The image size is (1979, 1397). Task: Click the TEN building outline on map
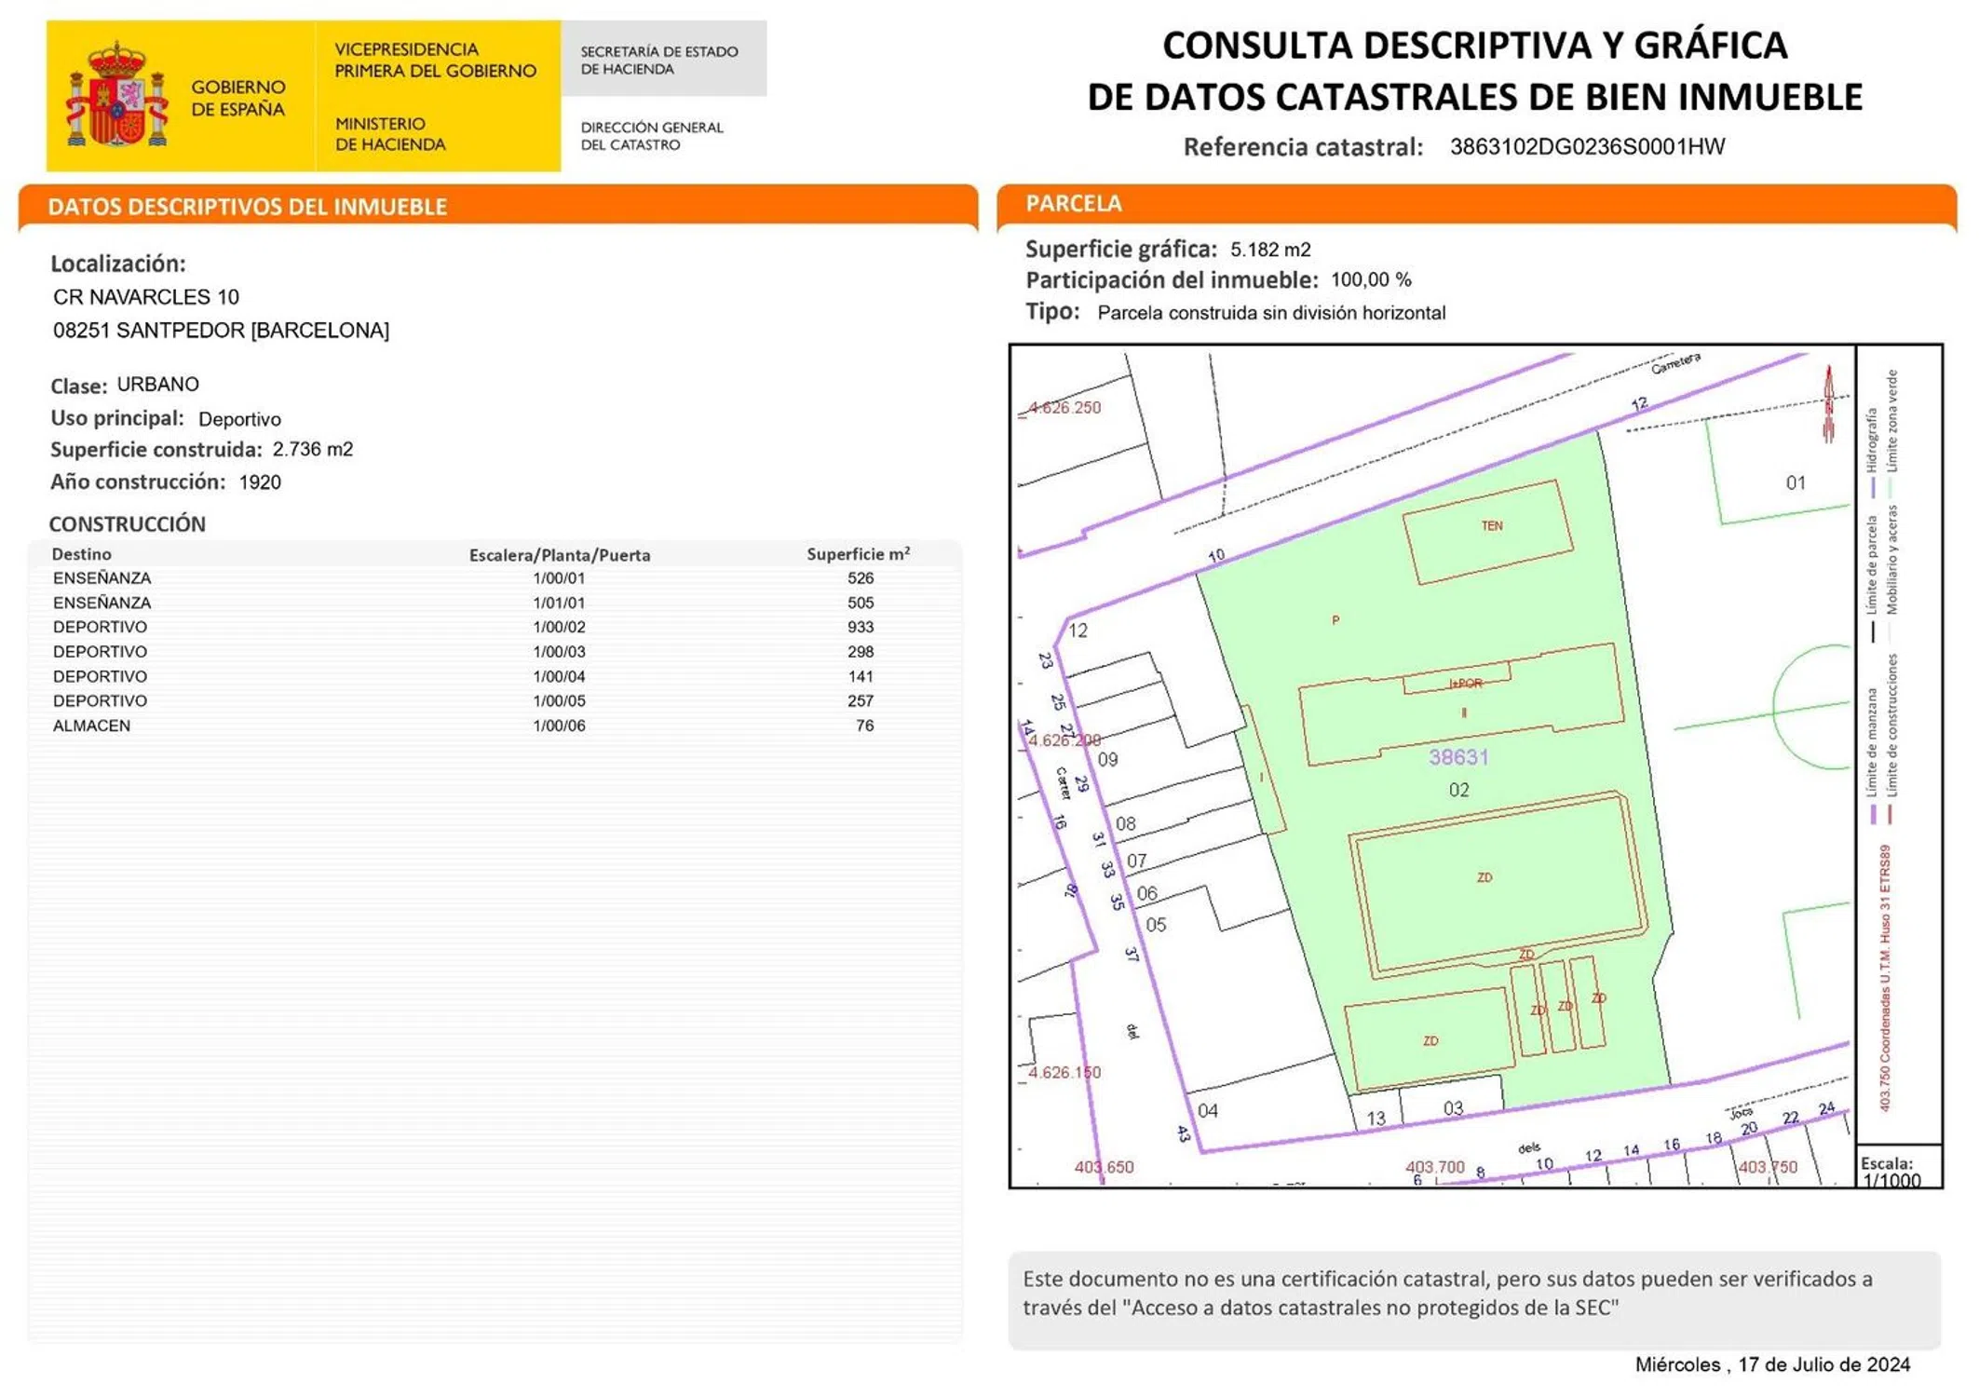tap(1487, 532)
